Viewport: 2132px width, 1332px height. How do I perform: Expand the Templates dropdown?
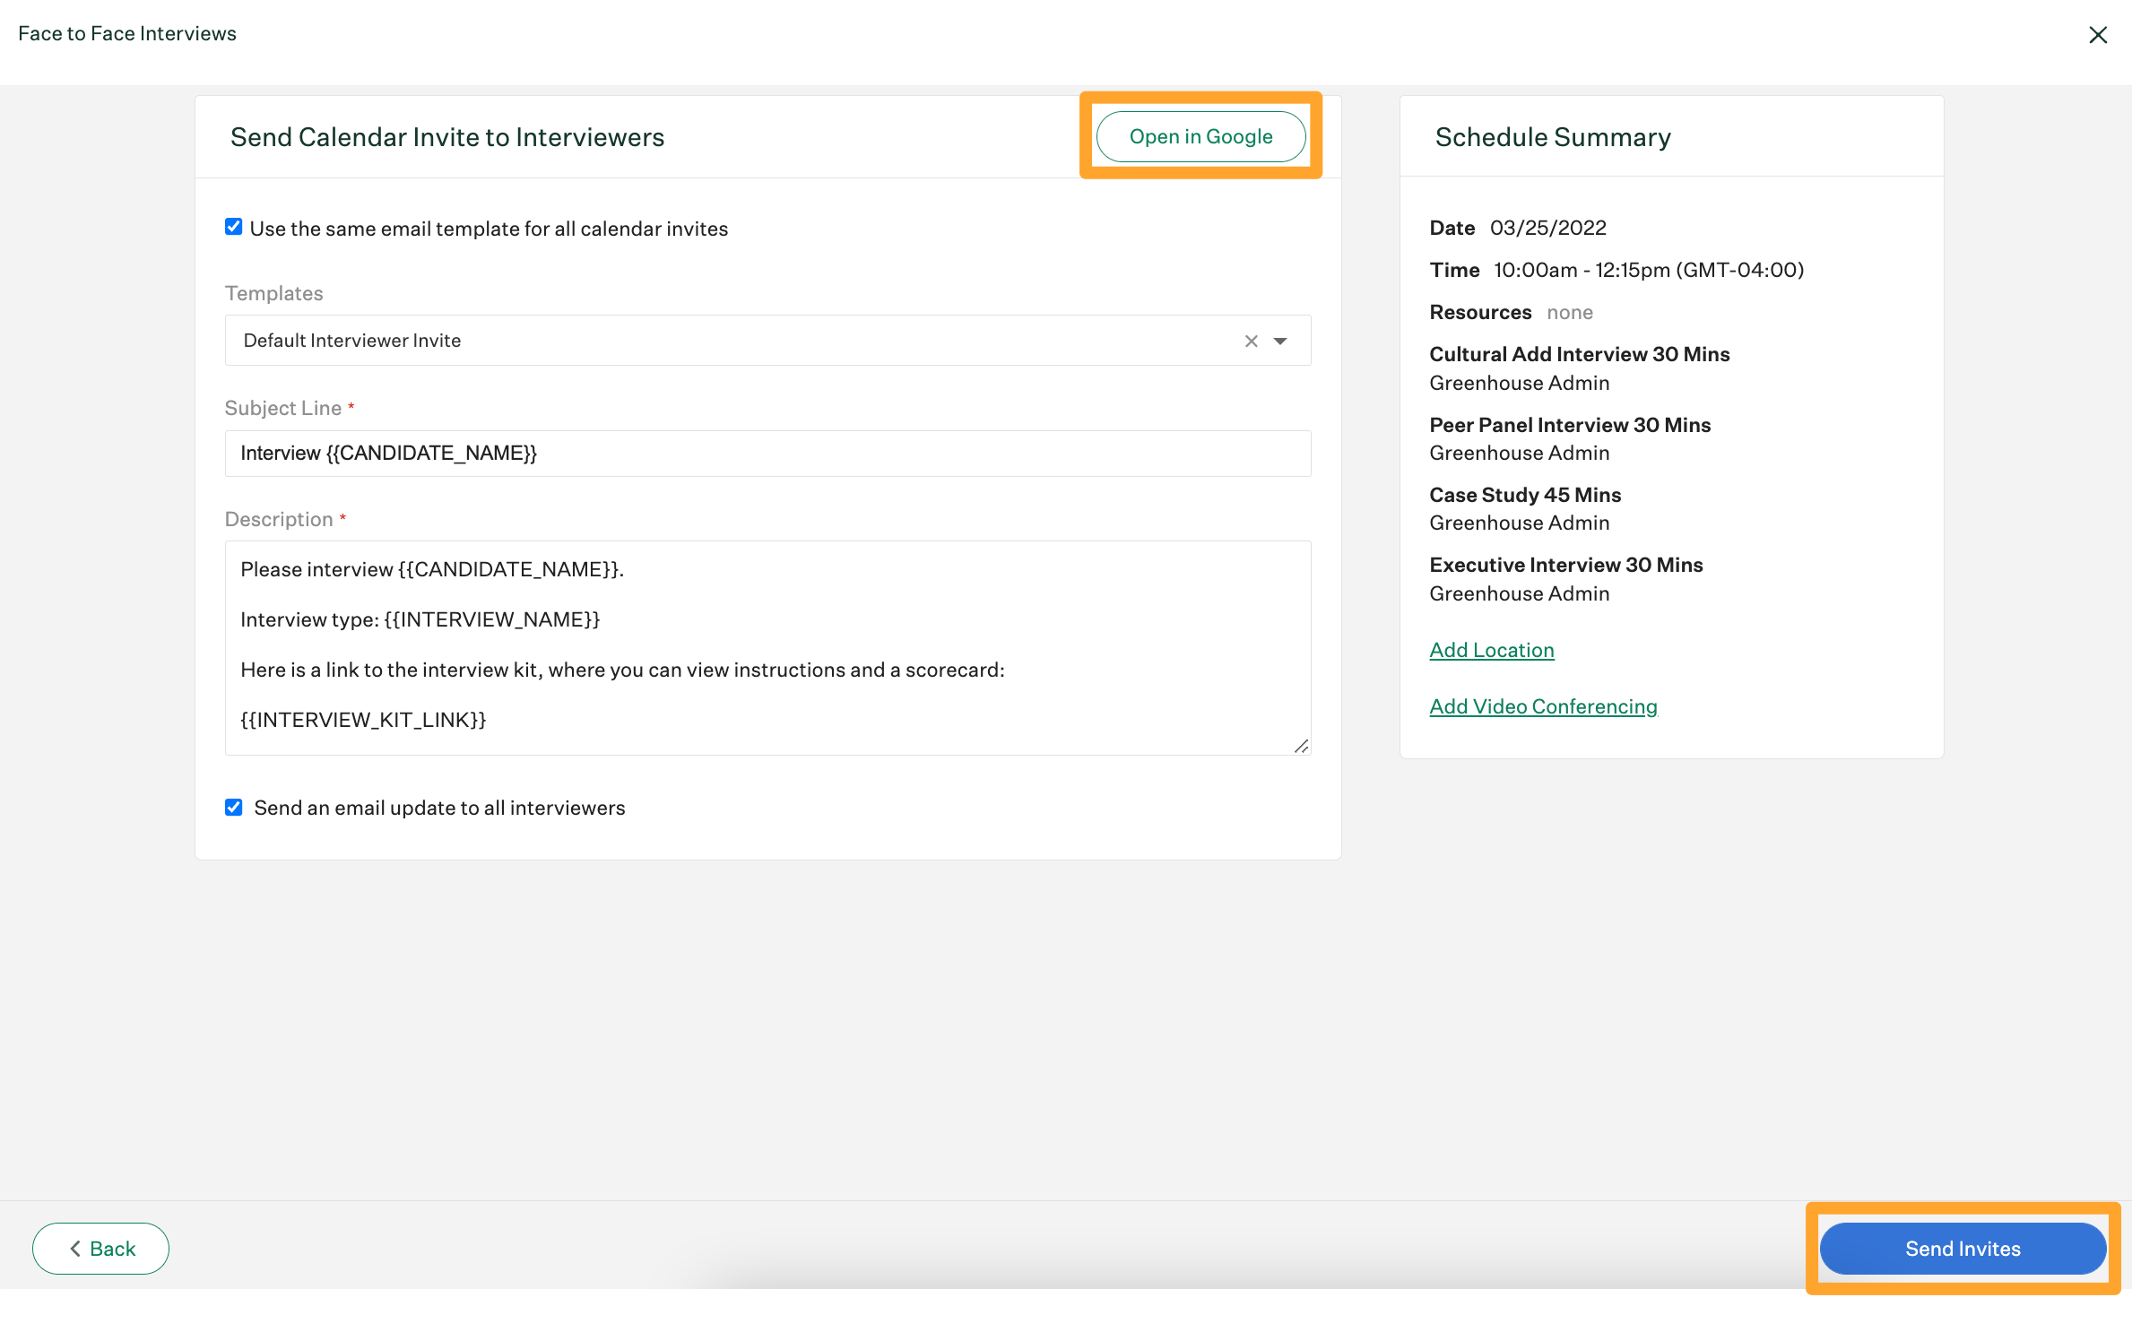click(1282, 339)
